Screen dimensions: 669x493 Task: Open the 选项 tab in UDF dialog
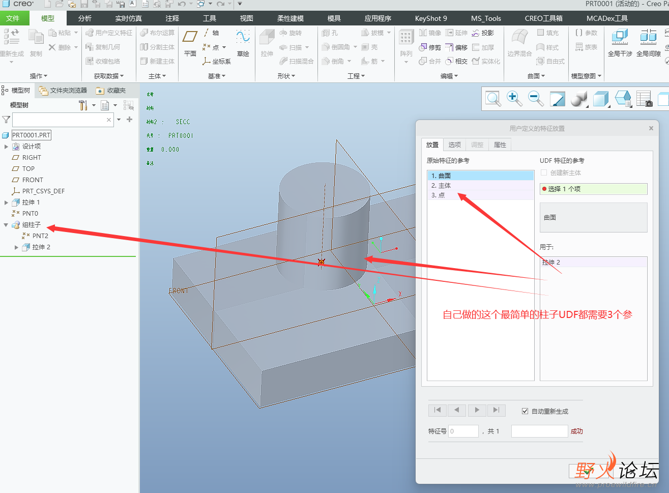454,144
